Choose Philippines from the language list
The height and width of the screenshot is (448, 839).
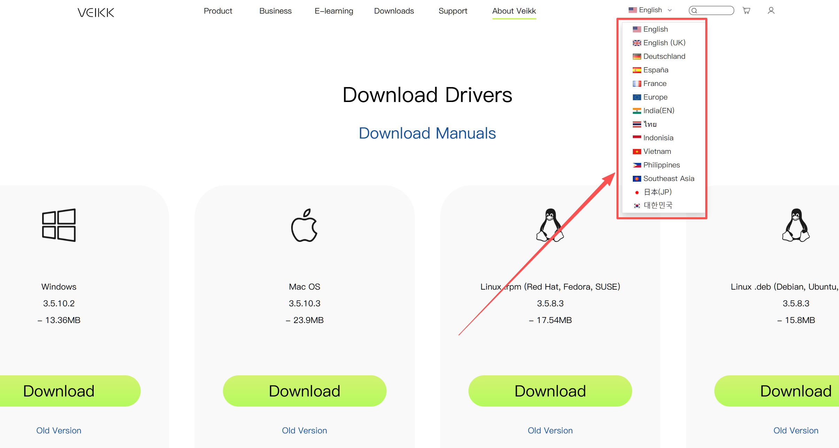pyautogui.click(x=661, y=165)
